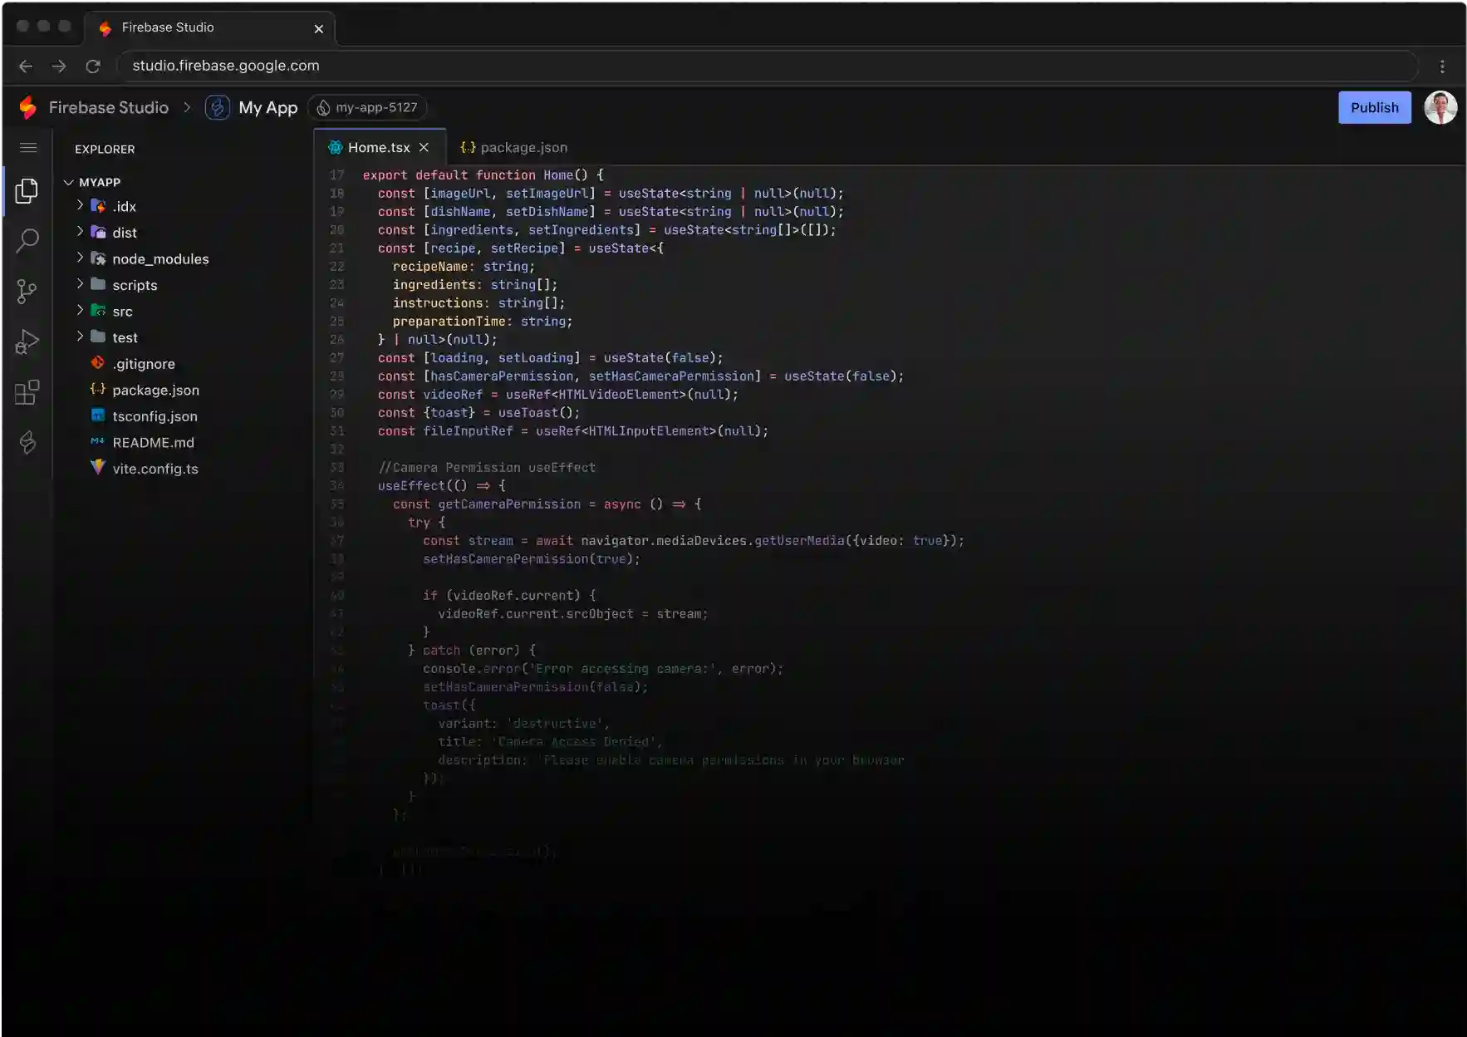This screenshot has height=1037, width=1467.
Task: Open the Extensions panel
Action: click(x=27, y=392)
